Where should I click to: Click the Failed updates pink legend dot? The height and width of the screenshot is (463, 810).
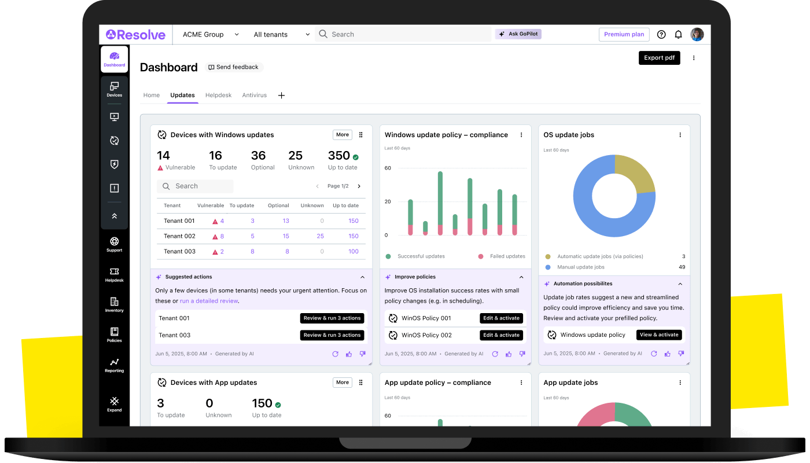coord(481,256)
